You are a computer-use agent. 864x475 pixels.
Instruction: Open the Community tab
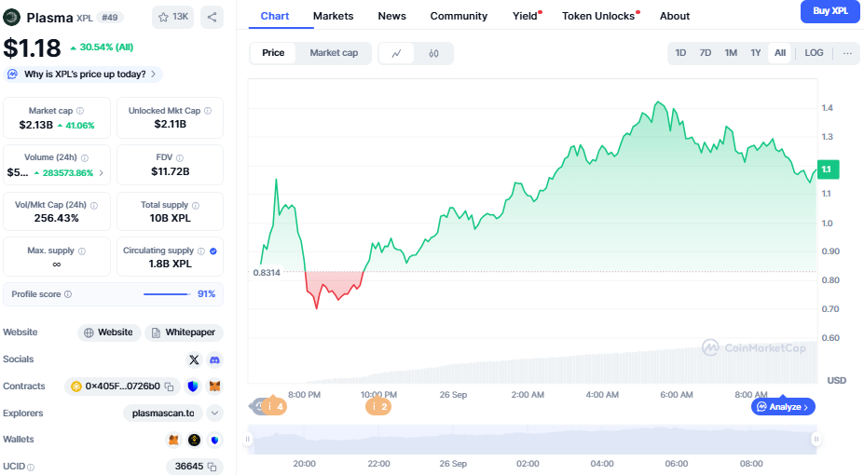[459, 16]
